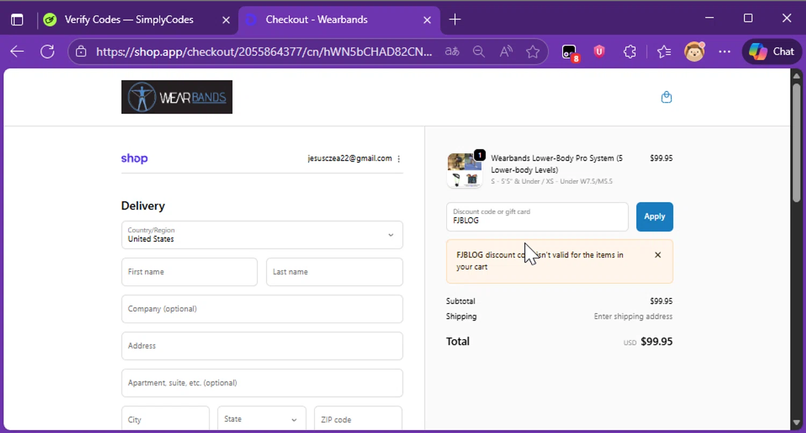806x433 pixels.
Task: Click the Company (optional) field
Action: pyautogui.click(x=262, y=309)
